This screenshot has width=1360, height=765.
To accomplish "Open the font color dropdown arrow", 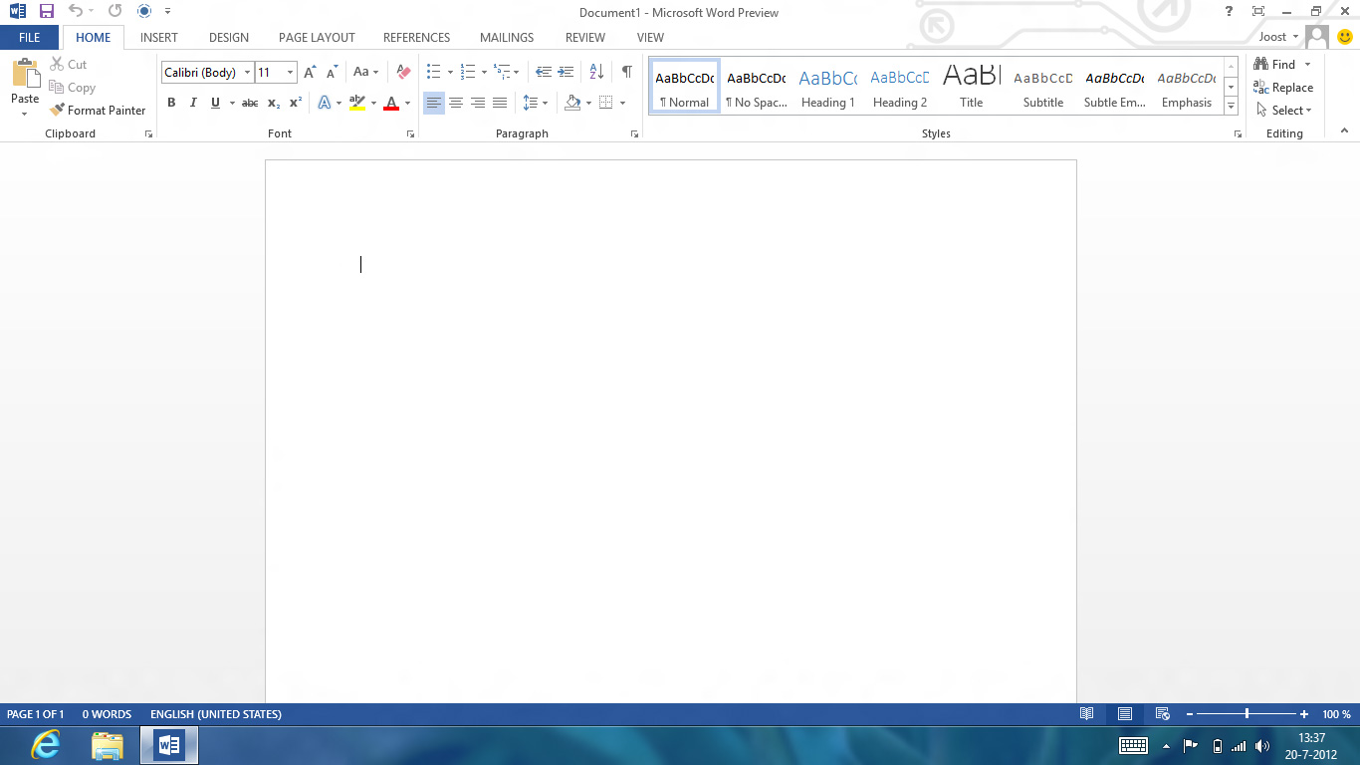I will click(x=407, y=103).
